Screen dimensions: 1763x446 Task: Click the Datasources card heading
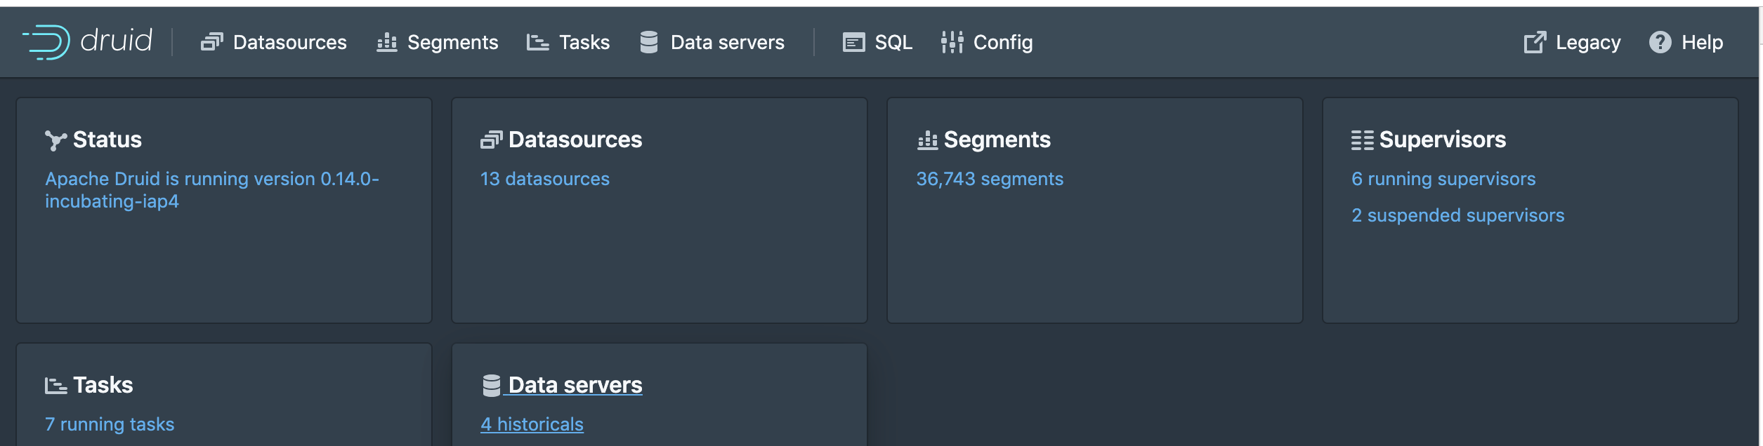575,140
